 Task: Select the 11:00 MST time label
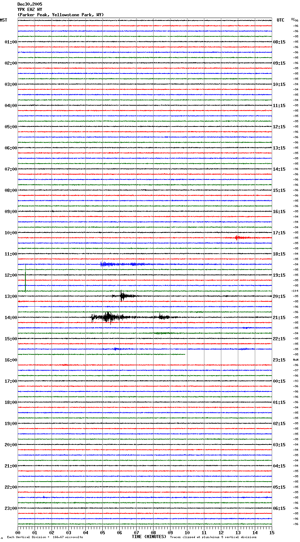[11, 254]
